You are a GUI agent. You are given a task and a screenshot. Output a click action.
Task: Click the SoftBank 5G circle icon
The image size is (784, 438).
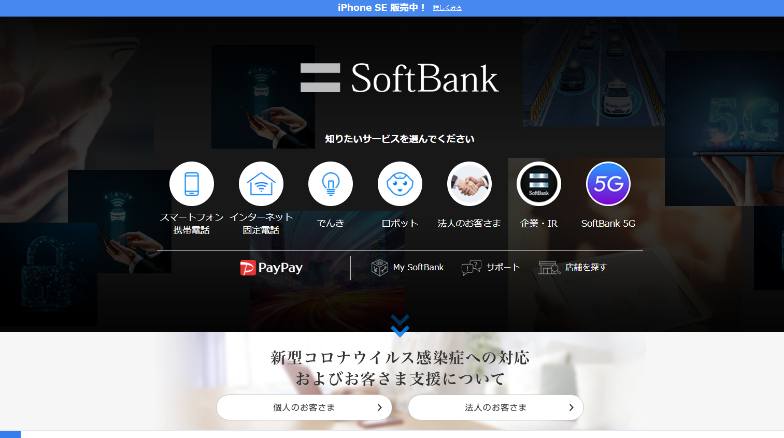608,184
